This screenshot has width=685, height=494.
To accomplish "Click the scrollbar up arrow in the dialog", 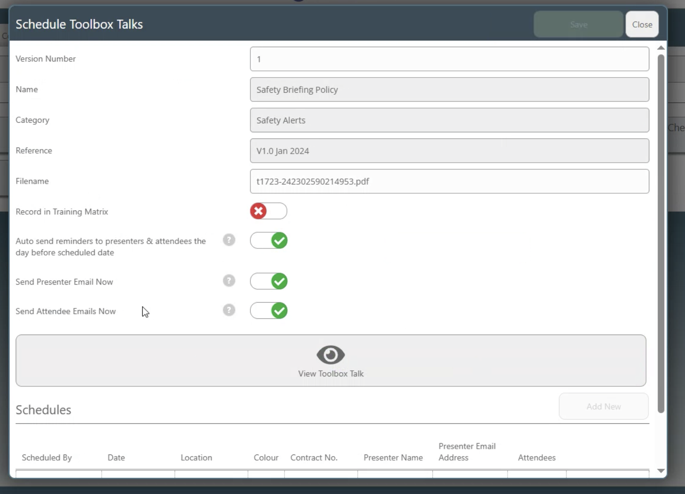I will click(x=661, y=48).
